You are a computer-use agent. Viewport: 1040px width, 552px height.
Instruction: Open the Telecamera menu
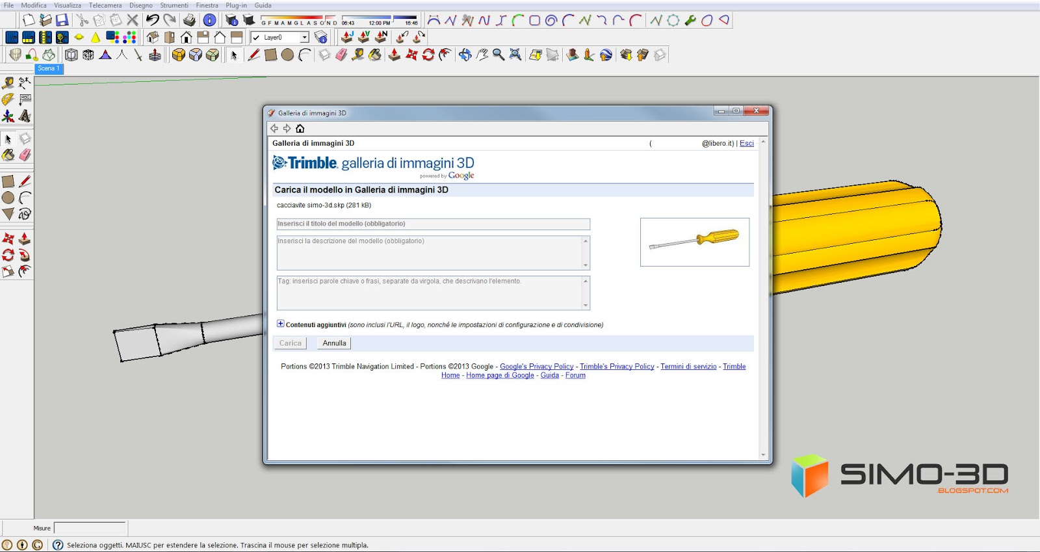pos(105,5)
